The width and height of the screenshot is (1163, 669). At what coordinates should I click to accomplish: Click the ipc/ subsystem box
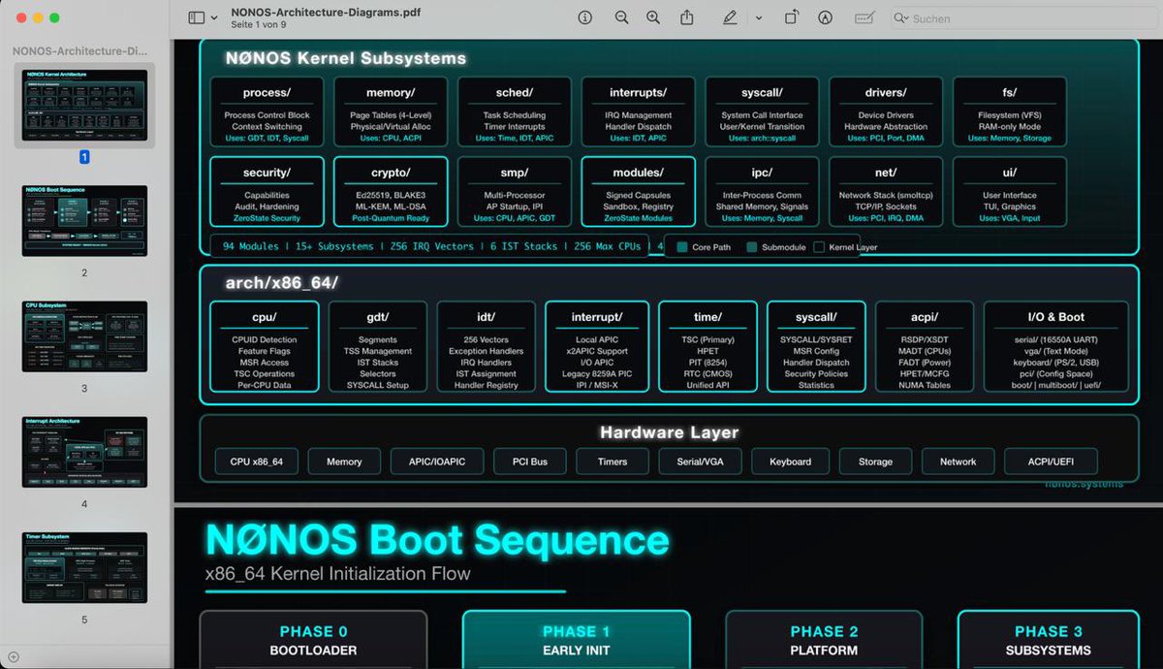[762, 192]
